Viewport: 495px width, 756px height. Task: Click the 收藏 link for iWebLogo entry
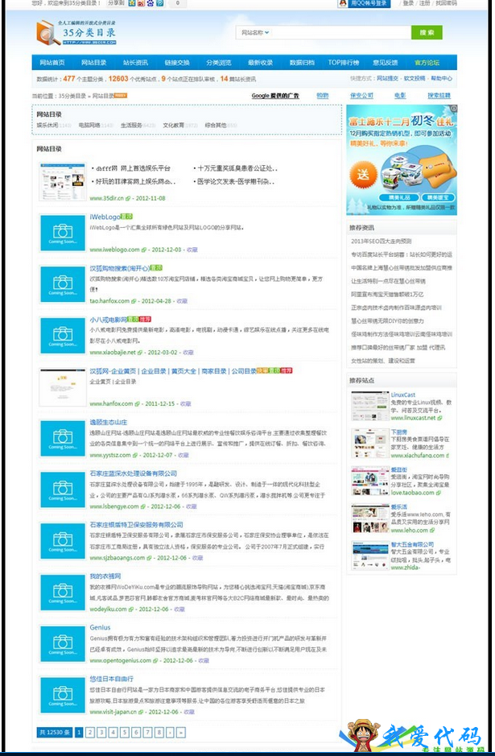(x=194, y=250)
